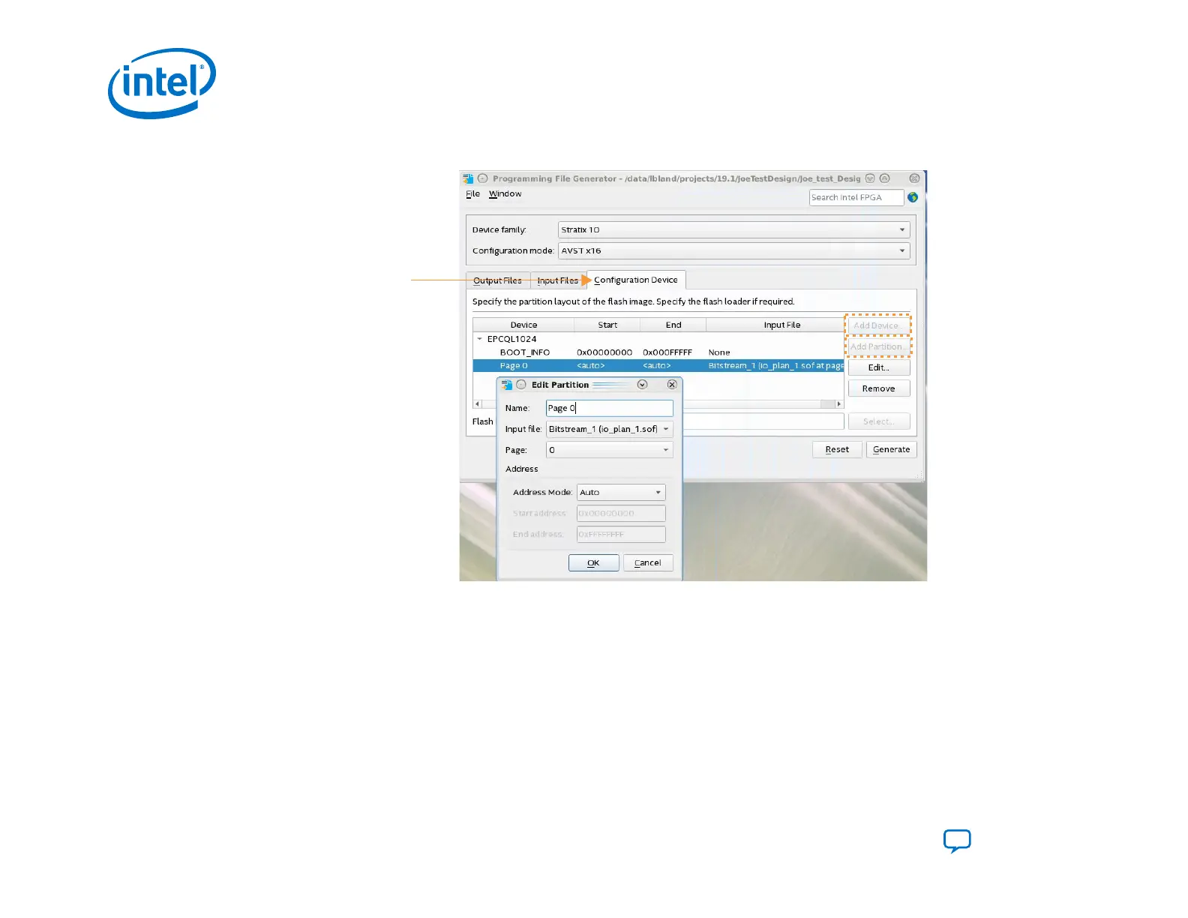Click the globe icon beside Search Intel FPGA

(912, 197)
